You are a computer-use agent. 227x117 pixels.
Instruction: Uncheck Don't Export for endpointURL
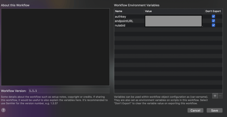[213, 21]
